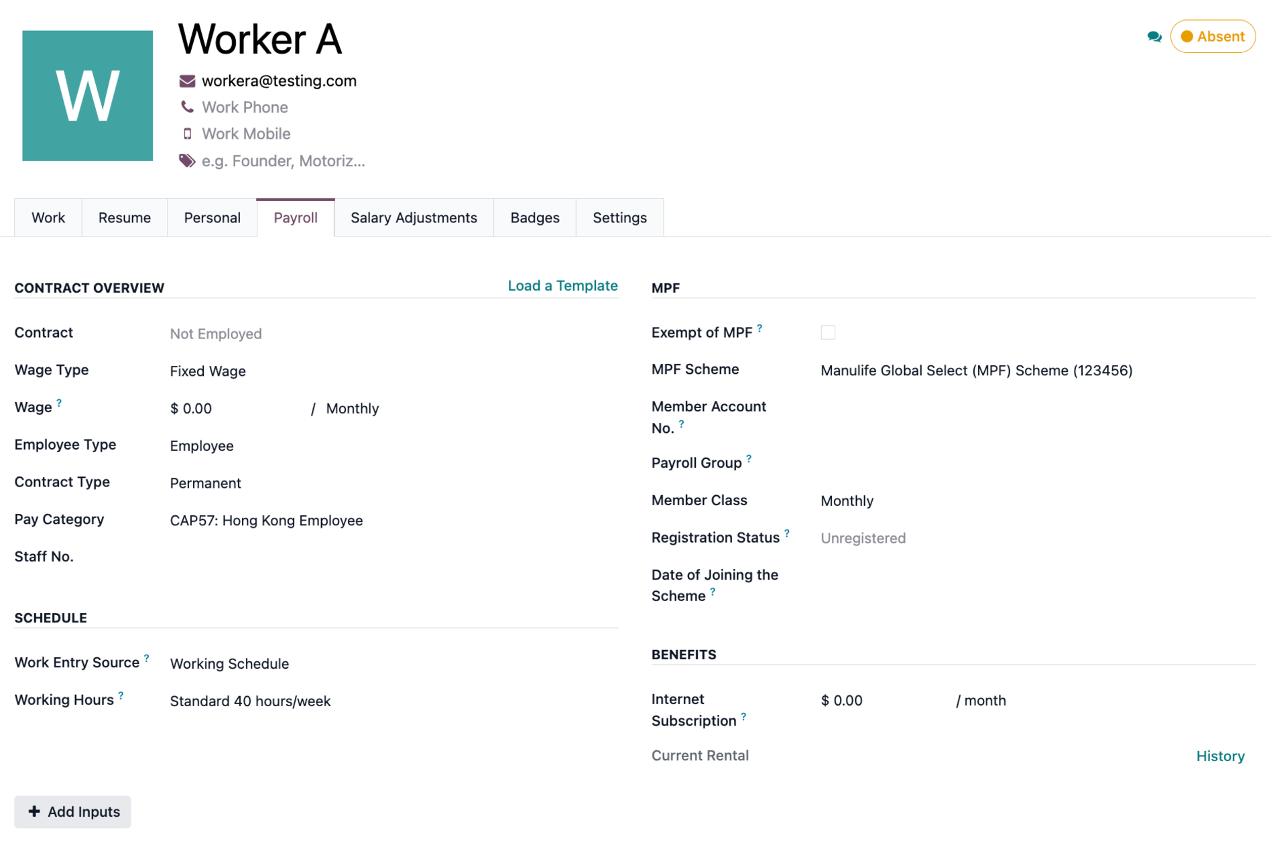Toggle the Exempt of MPF checkbox

828,332
